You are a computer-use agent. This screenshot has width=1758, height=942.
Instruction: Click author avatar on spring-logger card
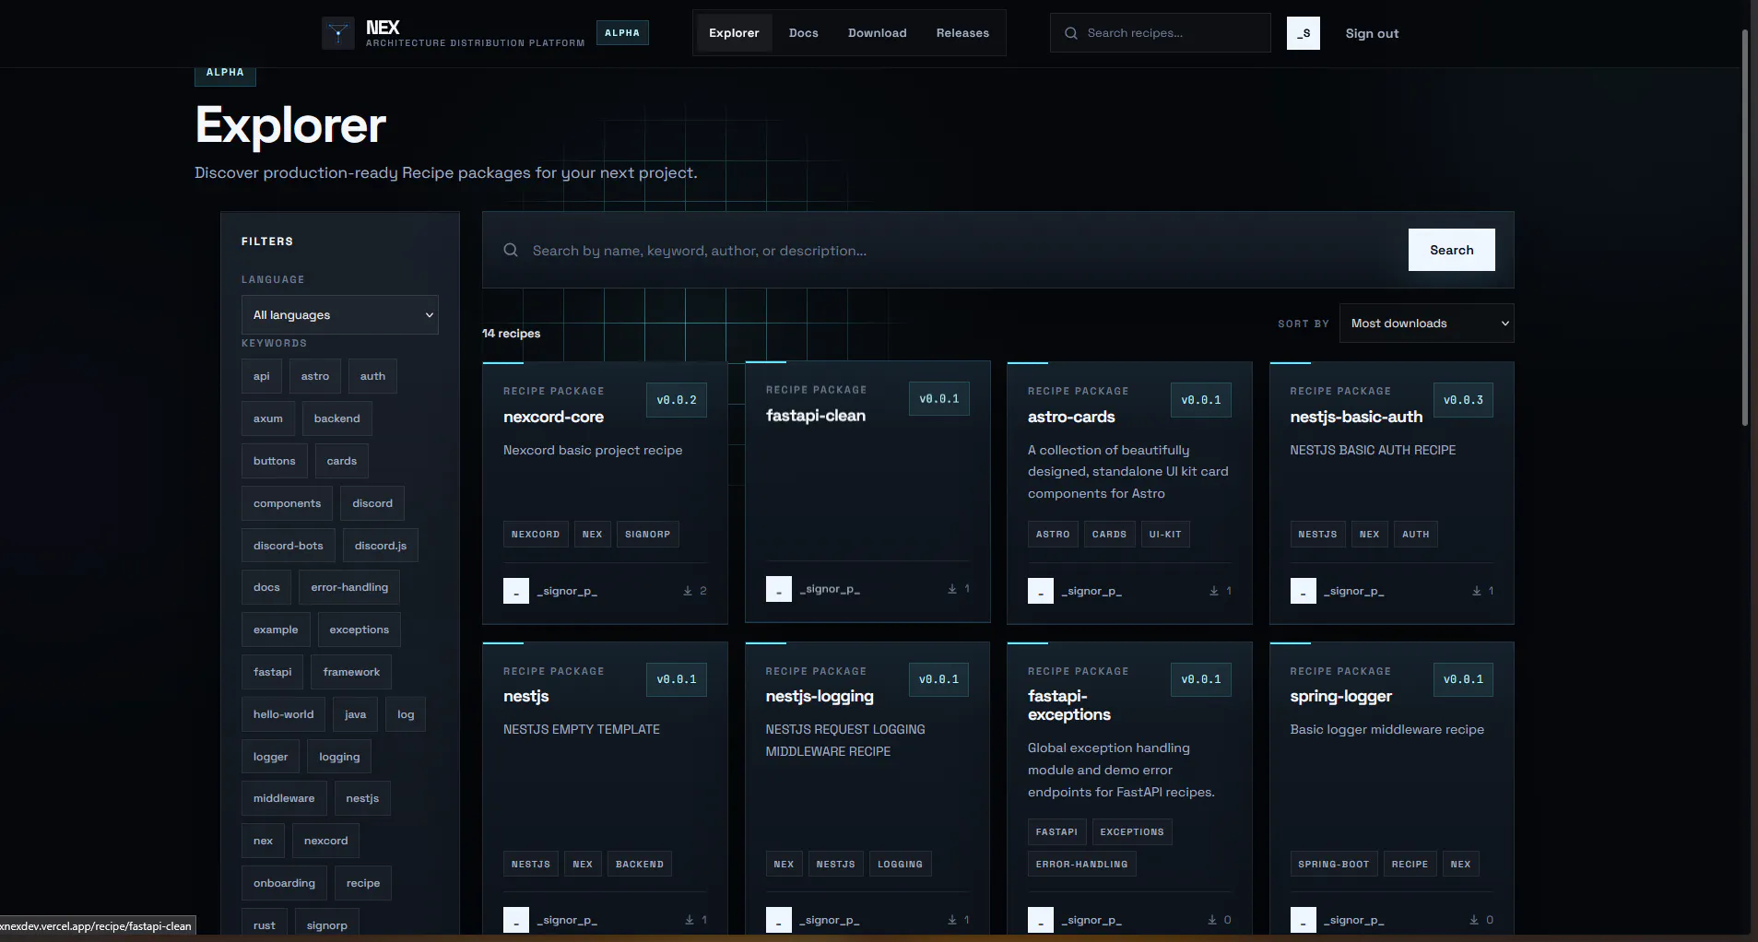pos(1303,920)
